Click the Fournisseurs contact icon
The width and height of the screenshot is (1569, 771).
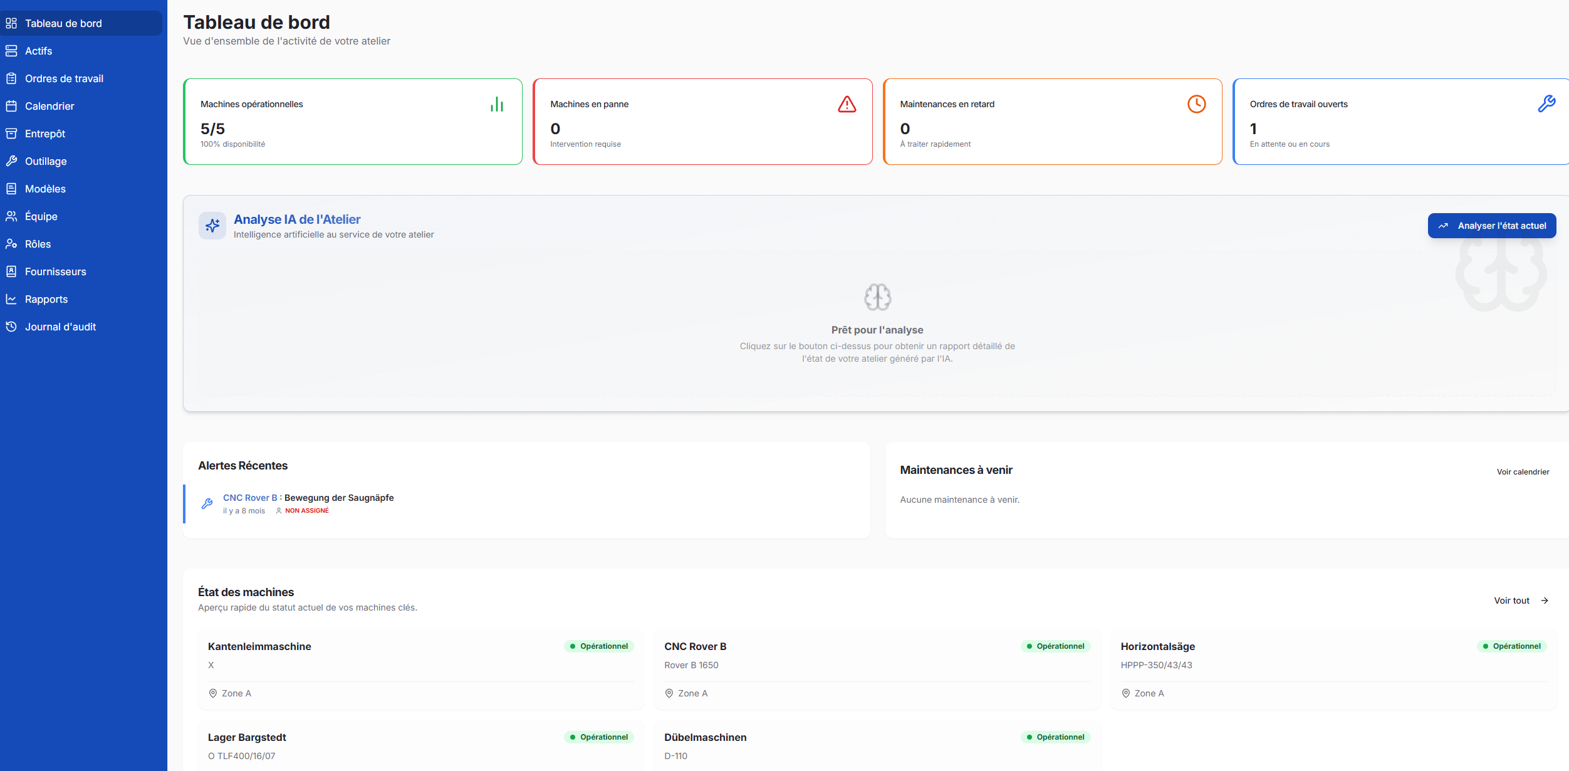[11, 271]
